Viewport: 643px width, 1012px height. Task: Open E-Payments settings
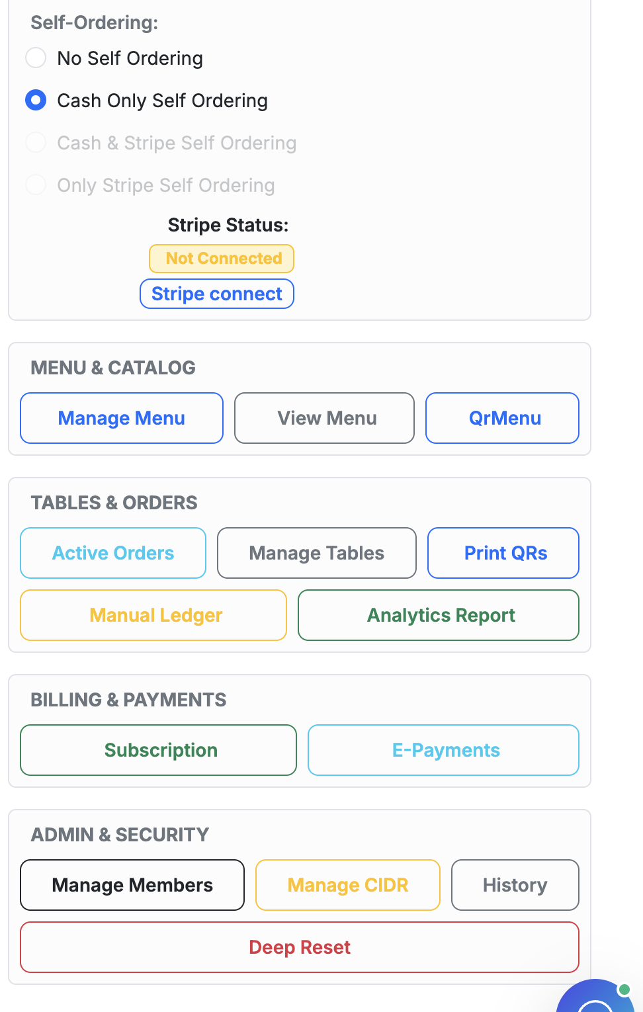[x=444, y=750]
